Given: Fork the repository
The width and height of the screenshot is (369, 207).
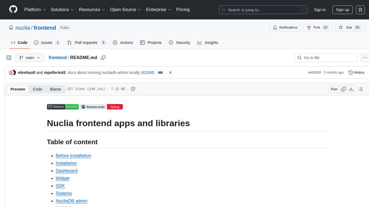Looking at the screenshot, I should (x=318, y=28).
